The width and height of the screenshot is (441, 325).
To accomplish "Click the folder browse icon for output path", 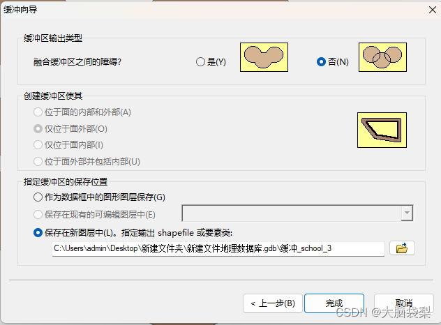I will pyautogui.click(x=402, y=248).
